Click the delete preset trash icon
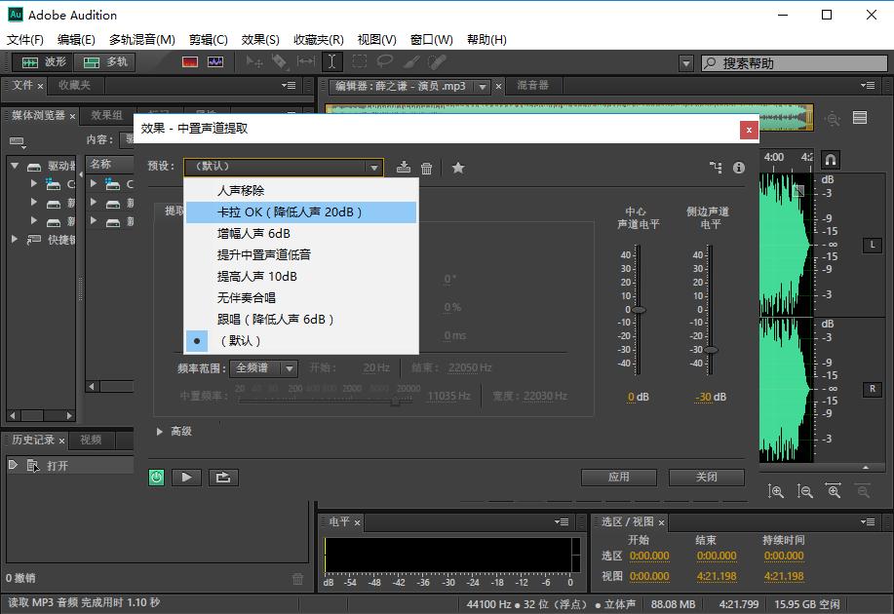 click(426, 167)
